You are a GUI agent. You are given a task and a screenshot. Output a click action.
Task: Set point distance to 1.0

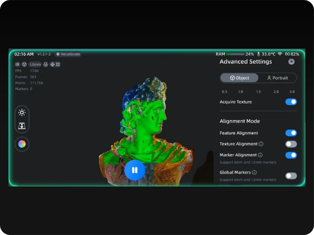coord(240,92)
